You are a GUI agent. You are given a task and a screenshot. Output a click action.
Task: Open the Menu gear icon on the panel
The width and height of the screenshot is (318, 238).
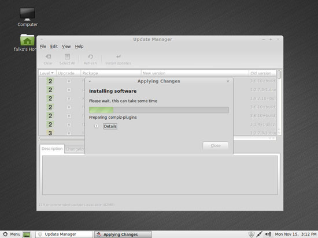point(5,234)
